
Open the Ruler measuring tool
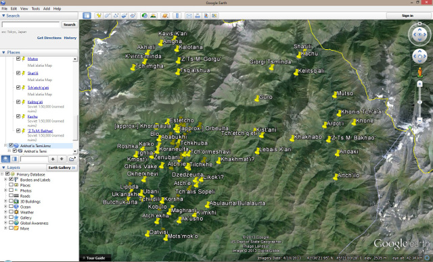point(177,16)
